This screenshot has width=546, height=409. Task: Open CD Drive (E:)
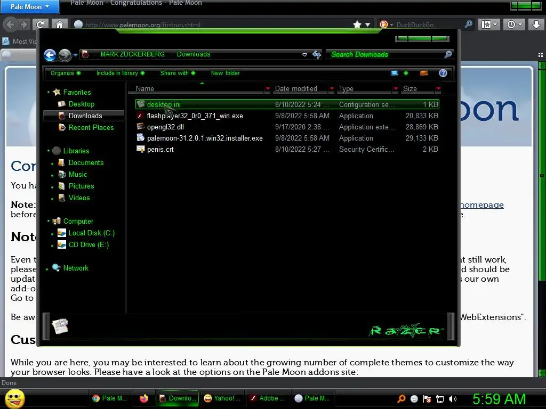(x=89, y=244)
